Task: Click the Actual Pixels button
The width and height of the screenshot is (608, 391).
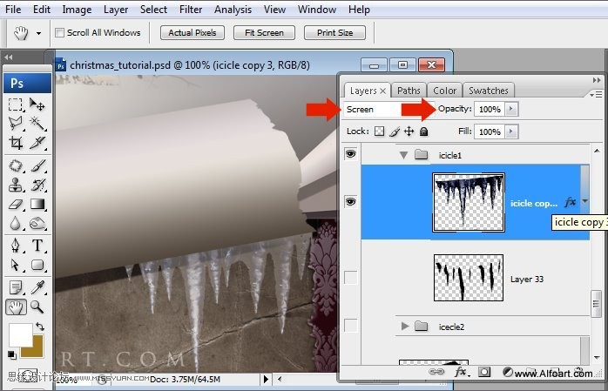Action: click(193, 32)
